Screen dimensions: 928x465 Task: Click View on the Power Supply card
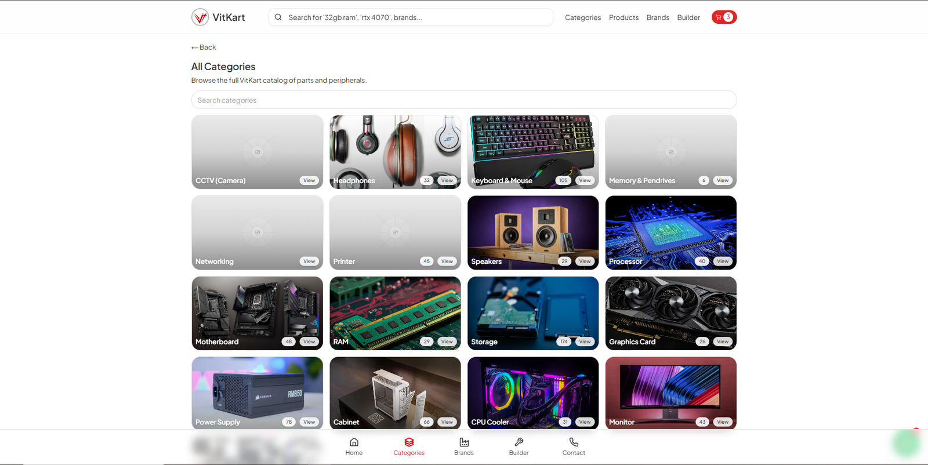tap(309, 422)
